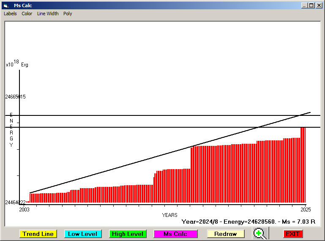
Task: Open the Labels menu
Action: [x=10, y=14]
